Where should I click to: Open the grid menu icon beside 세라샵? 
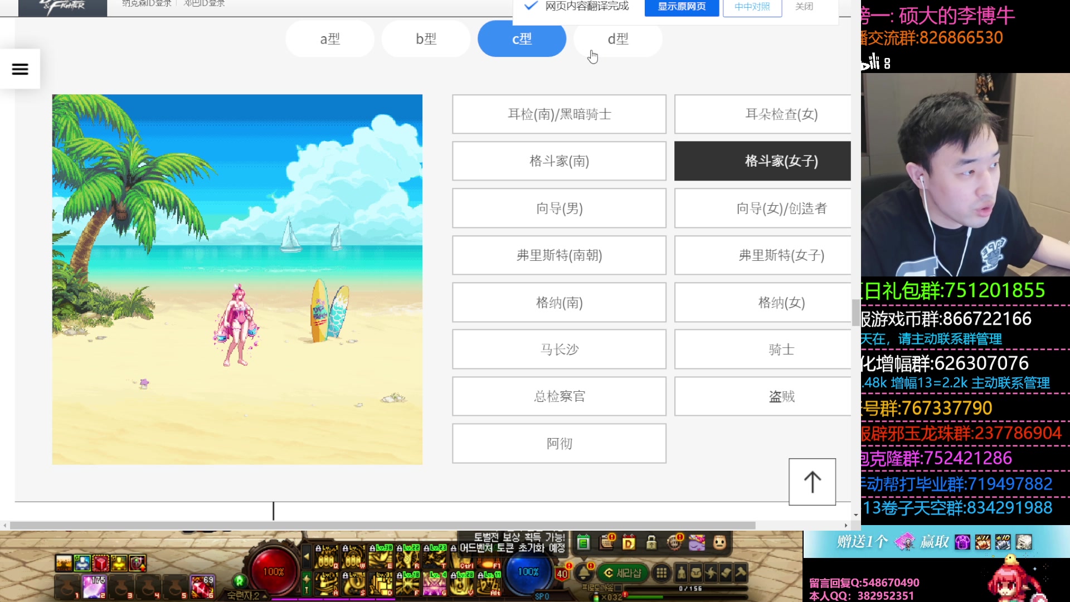tap(662, 573)
